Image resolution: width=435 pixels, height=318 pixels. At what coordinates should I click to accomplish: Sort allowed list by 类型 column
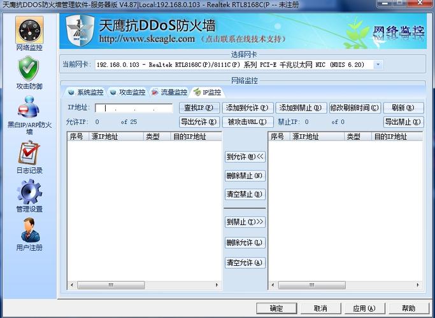pos(157,136)
